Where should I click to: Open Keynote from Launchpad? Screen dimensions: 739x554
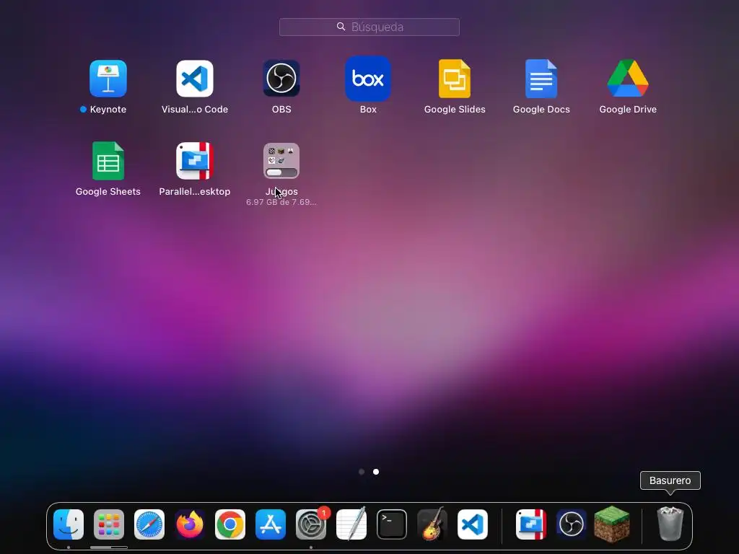[108, 79]
